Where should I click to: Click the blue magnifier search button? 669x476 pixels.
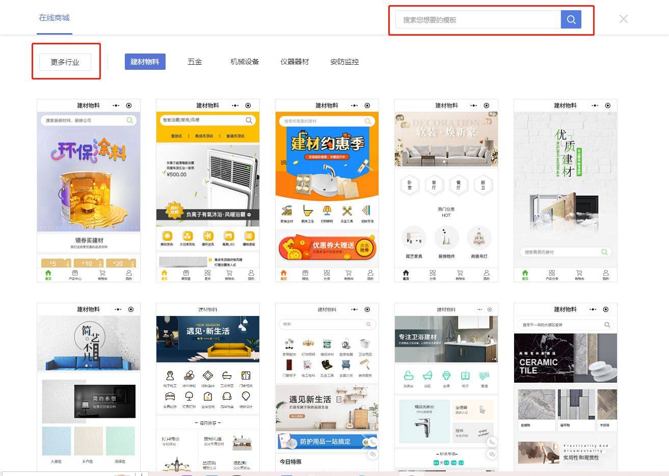571,20
